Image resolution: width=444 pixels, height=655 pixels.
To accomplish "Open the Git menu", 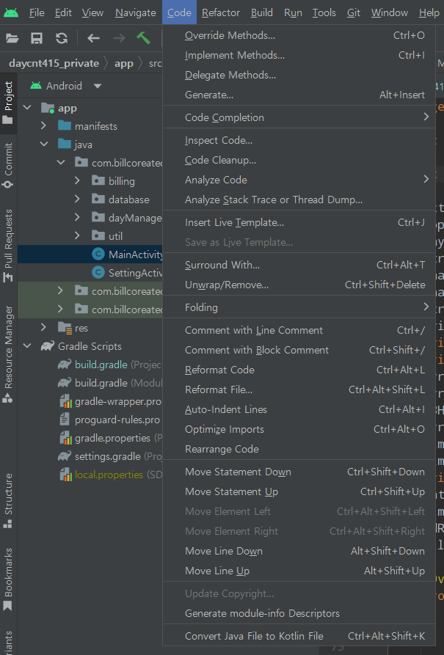I will 353,13.
